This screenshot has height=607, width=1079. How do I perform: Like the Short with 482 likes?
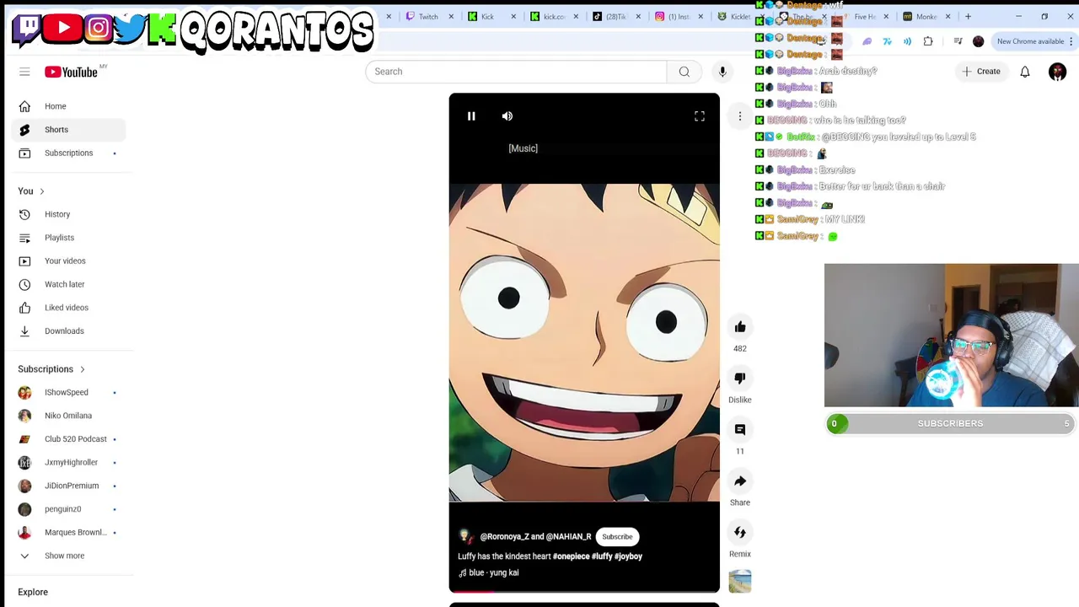pos(740,327)
